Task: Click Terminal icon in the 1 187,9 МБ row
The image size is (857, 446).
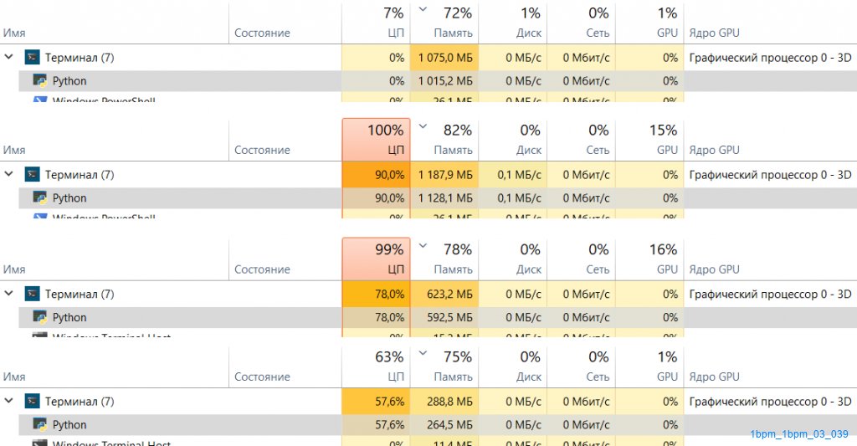Action: point(33,175)
